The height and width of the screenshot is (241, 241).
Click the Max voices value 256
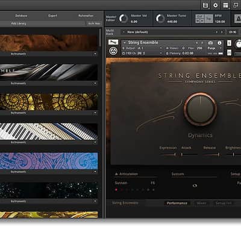coord(199,48)
